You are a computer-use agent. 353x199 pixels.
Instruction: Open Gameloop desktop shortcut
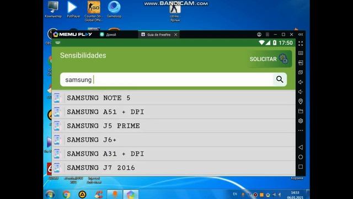pyautogui.click(x=114, y=9)
